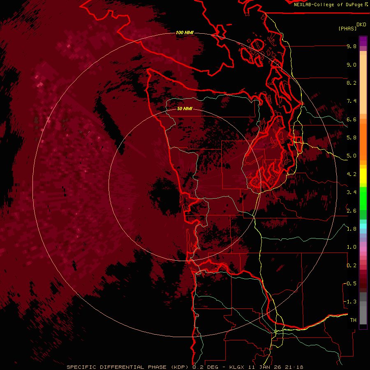The image size is (370, 370).
Task: Click the 3.4 scale value
Action: [x=351, y=192]
